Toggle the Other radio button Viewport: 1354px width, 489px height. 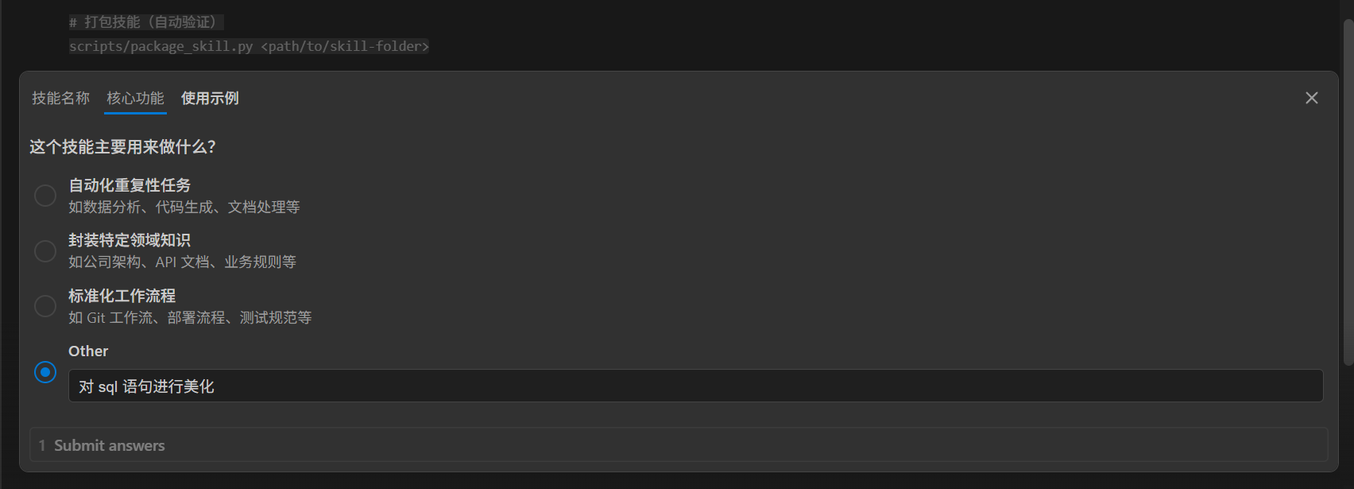(x=45, y=371)
